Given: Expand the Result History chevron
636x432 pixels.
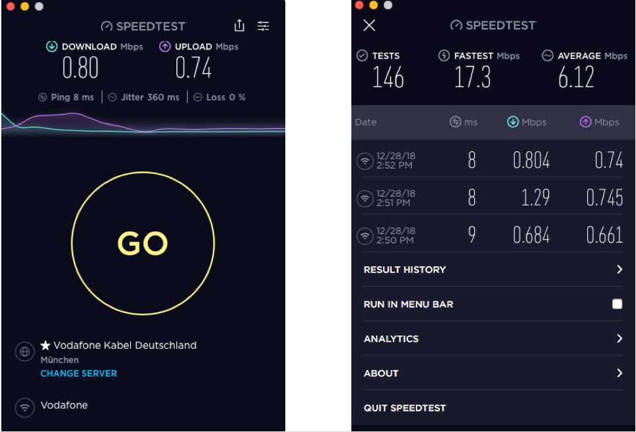Looking at the screenshot, I should point(619,270).
